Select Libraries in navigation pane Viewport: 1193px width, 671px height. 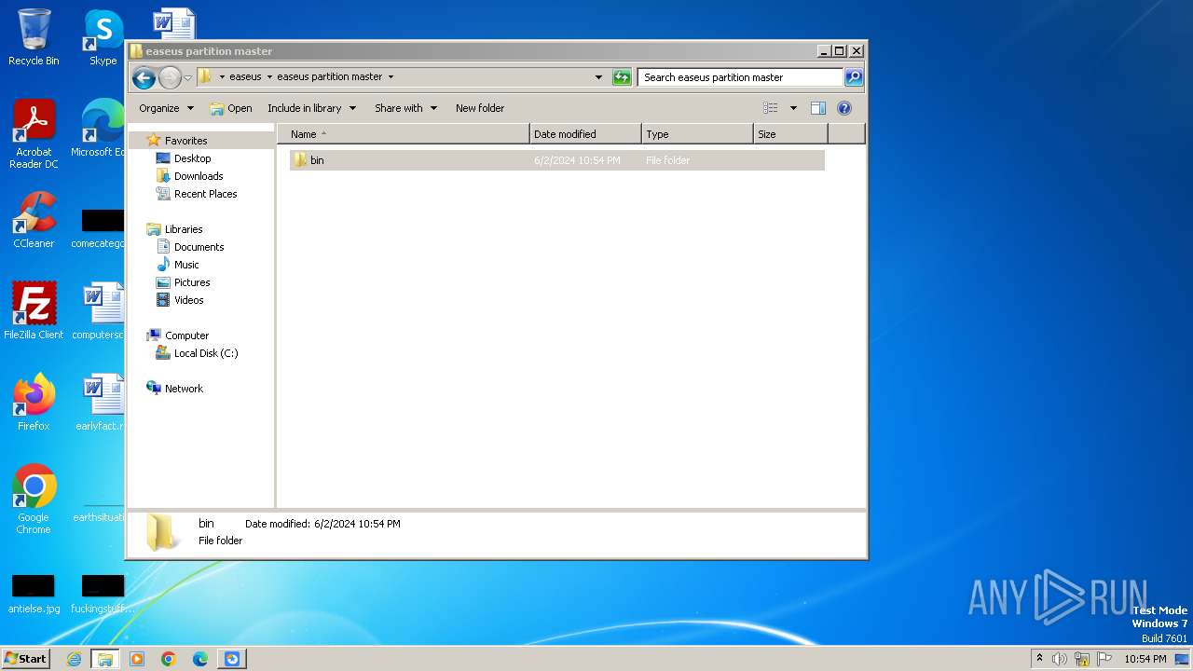click(x=184, y=229)
